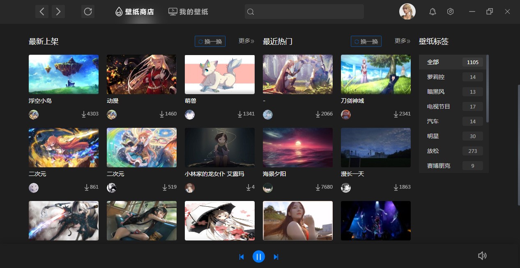
Task: Skip to next wallpaper
Action: 276,257
